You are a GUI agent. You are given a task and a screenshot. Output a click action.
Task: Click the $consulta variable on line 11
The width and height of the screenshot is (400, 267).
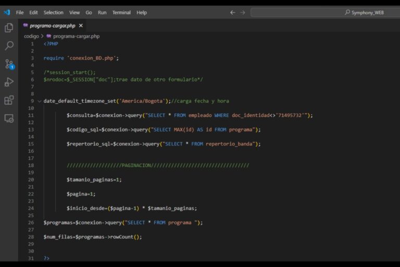(80, 115)
